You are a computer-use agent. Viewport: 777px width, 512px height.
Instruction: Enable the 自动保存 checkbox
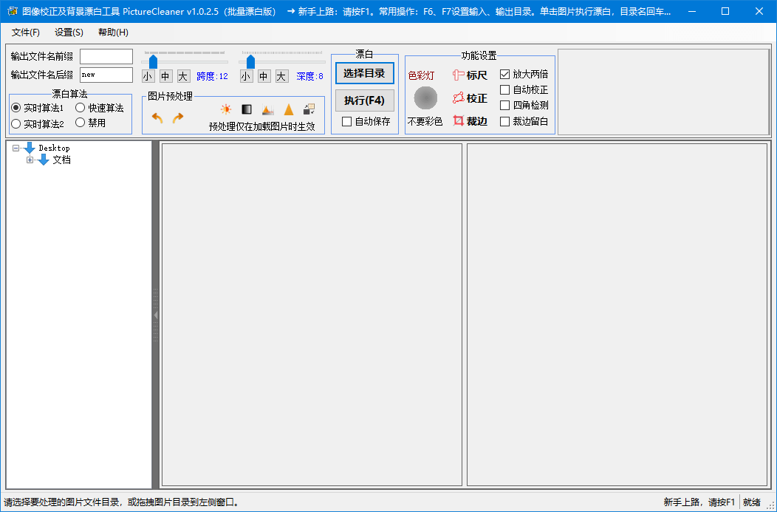point(345,120)
